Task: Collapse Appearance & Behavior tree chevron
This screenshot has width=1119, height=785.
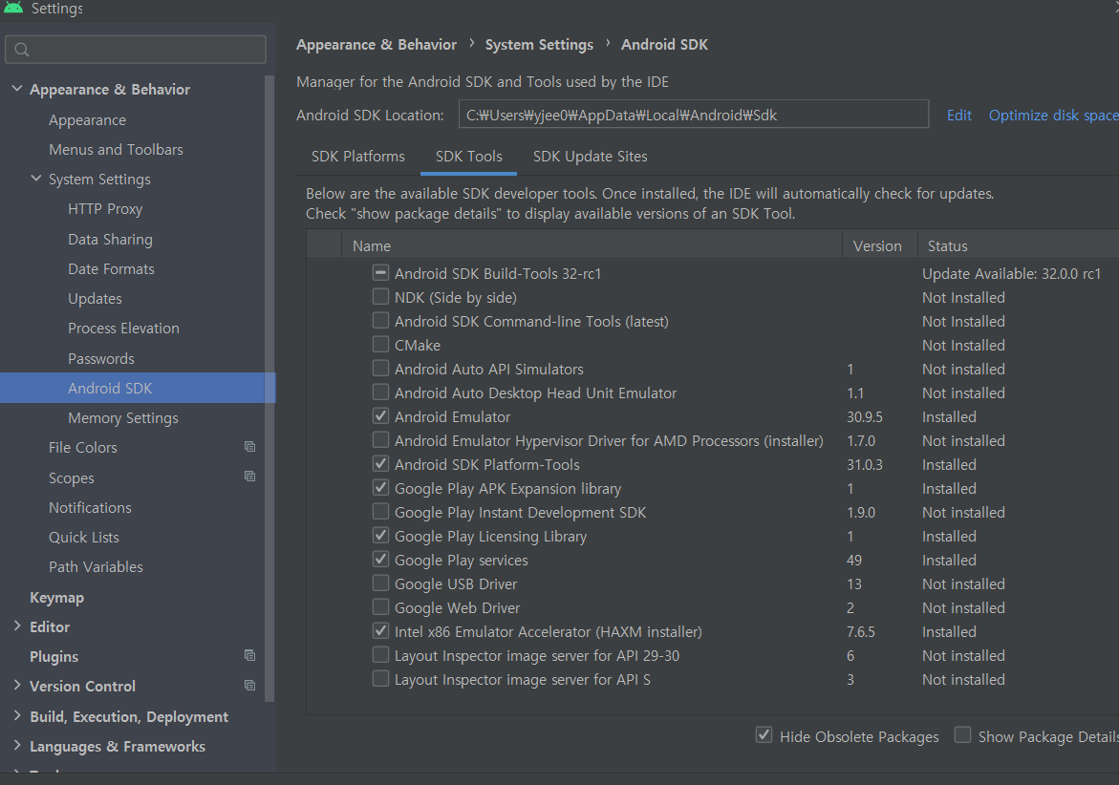Action: [x=17, y=89]
